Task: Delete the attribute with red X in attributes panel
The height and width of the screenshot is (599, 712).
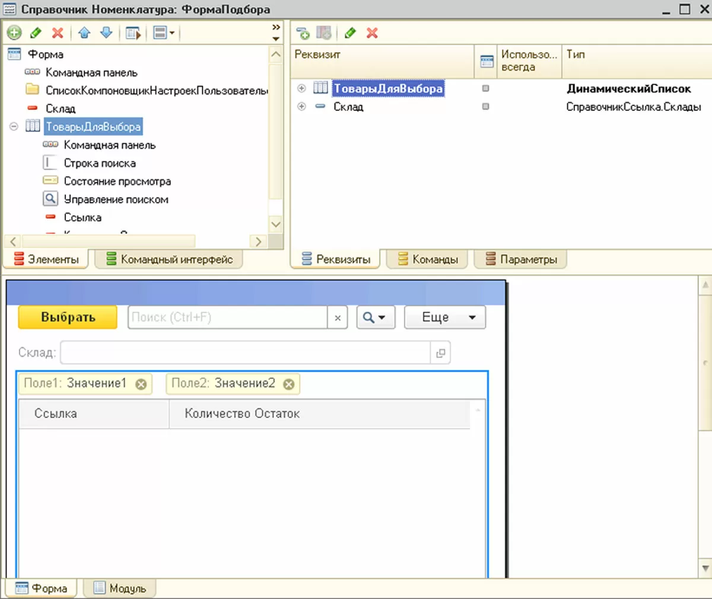Action: click(372, 33)
